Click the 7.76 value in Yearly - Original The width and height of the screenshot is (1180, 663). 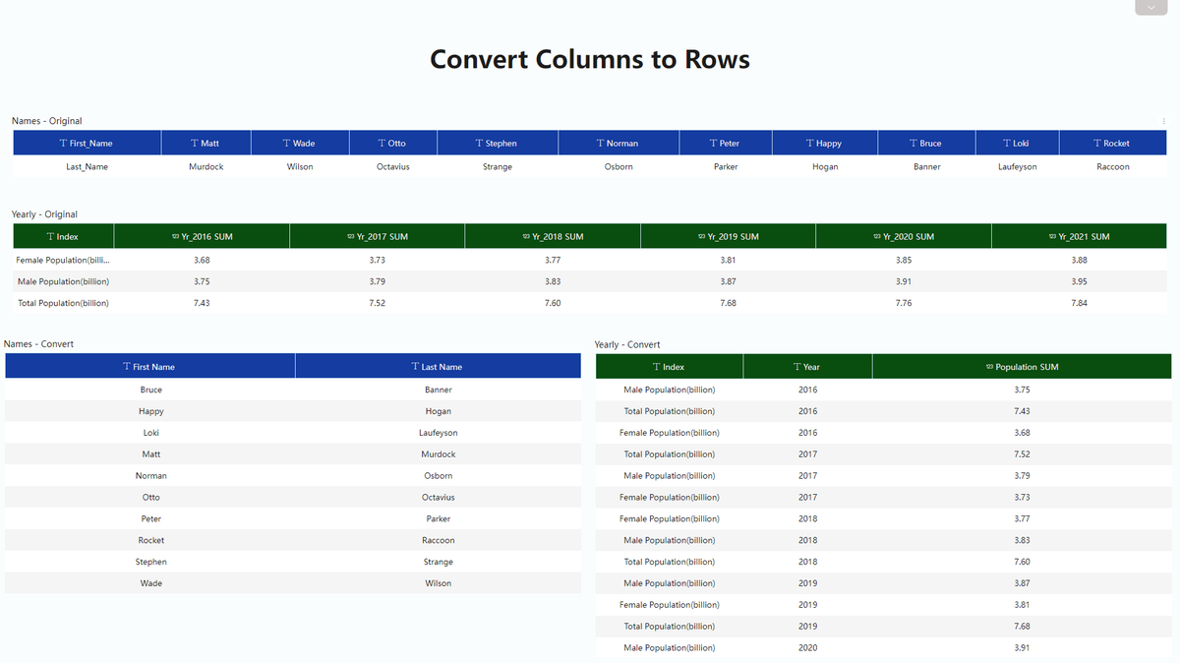click(x=904, y=303)
